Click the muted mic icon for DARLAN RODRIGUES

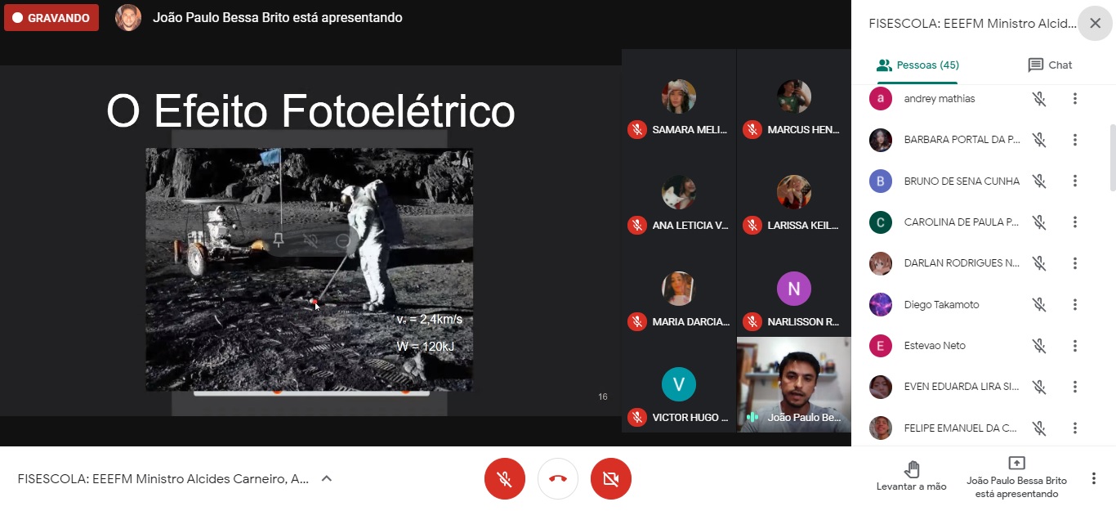pyautogui.click(x=1039, y=263)
